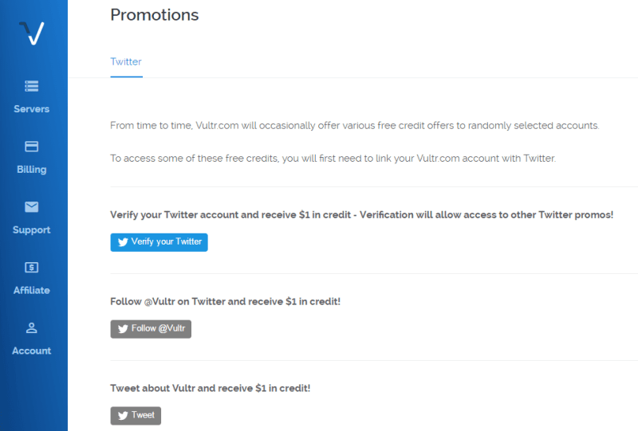Screen dimensions: 638x431
Task: Navigate to the Affiliate text label
Action: click(x=32, y=291)
